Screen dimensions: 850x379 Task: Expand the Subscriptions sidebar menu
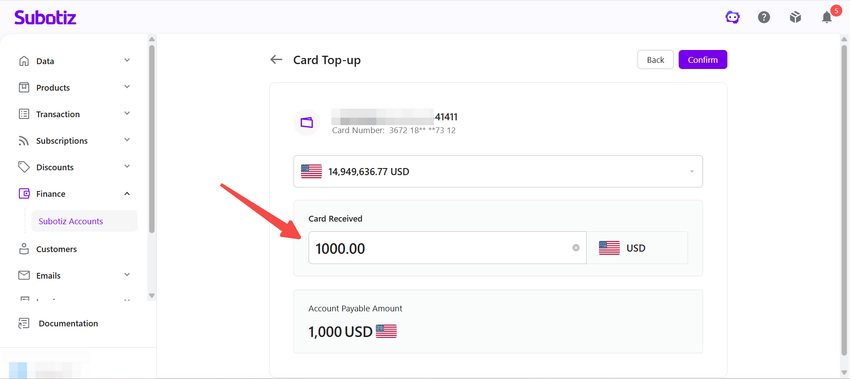coord(75,141)
